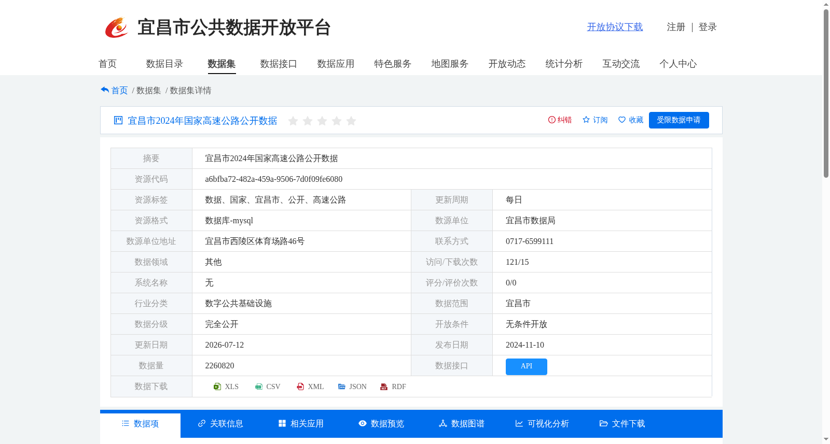Click the 数据库-mysql format value
The image size is (830, 444).
(x=229, y=221)
